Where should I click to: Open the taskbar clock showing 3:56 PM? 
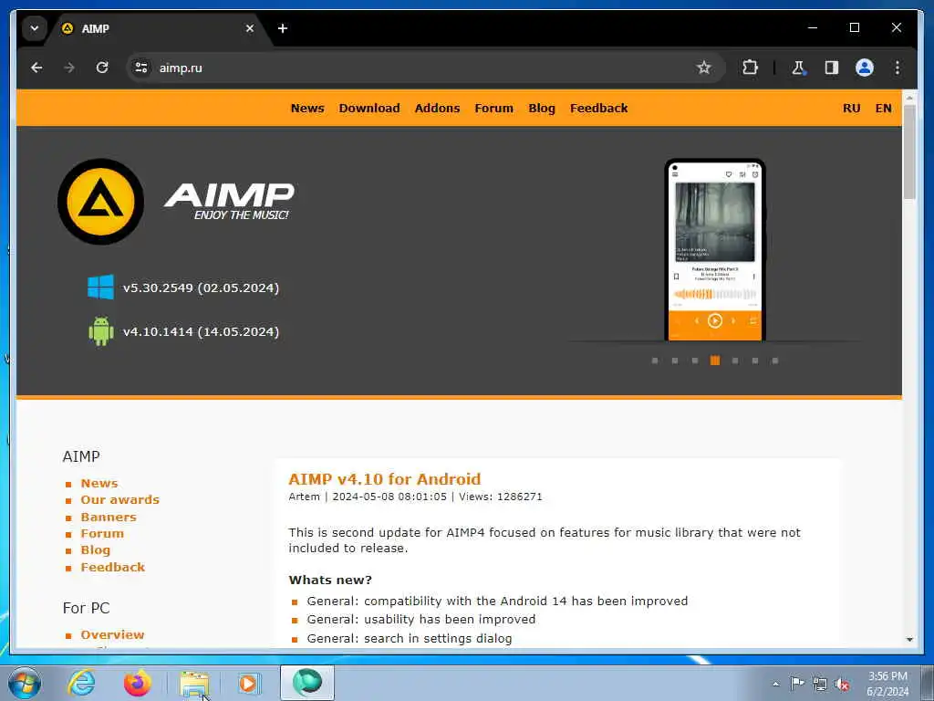click(x=887, y=684)
